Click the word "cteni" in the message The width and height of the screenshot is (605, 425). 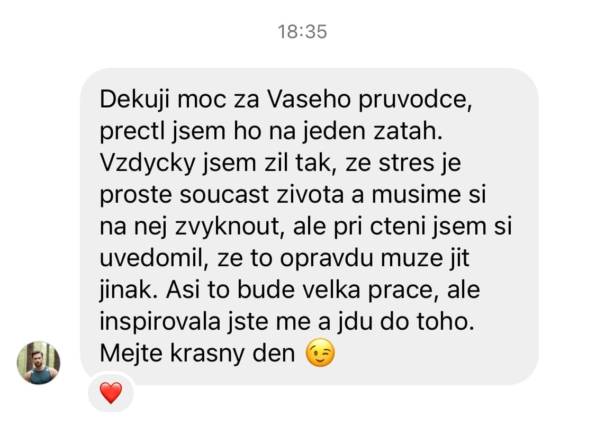coord(398,227)
